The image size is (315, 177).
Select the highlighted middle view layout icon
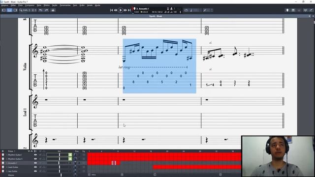click(x=9, y=10)
